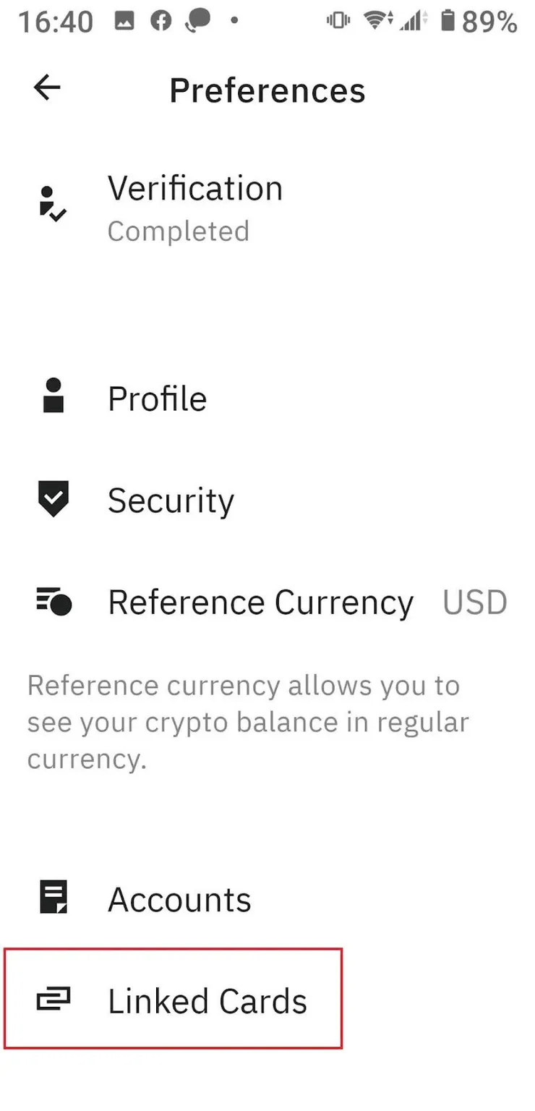Tap the battery status icon
Image resolution: width=535 pixels, height=1111 pixels.
448,21
